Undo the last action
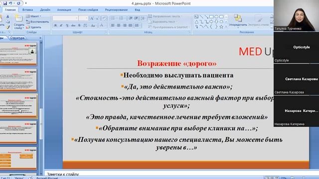 click(x=10, y=3)
